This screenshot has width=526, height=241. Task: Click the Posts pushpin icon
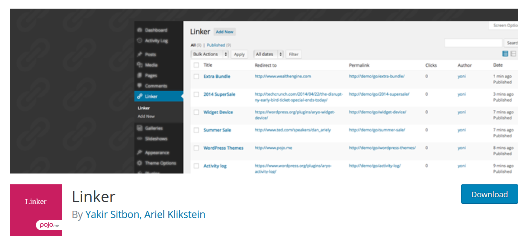click(139, 55)
